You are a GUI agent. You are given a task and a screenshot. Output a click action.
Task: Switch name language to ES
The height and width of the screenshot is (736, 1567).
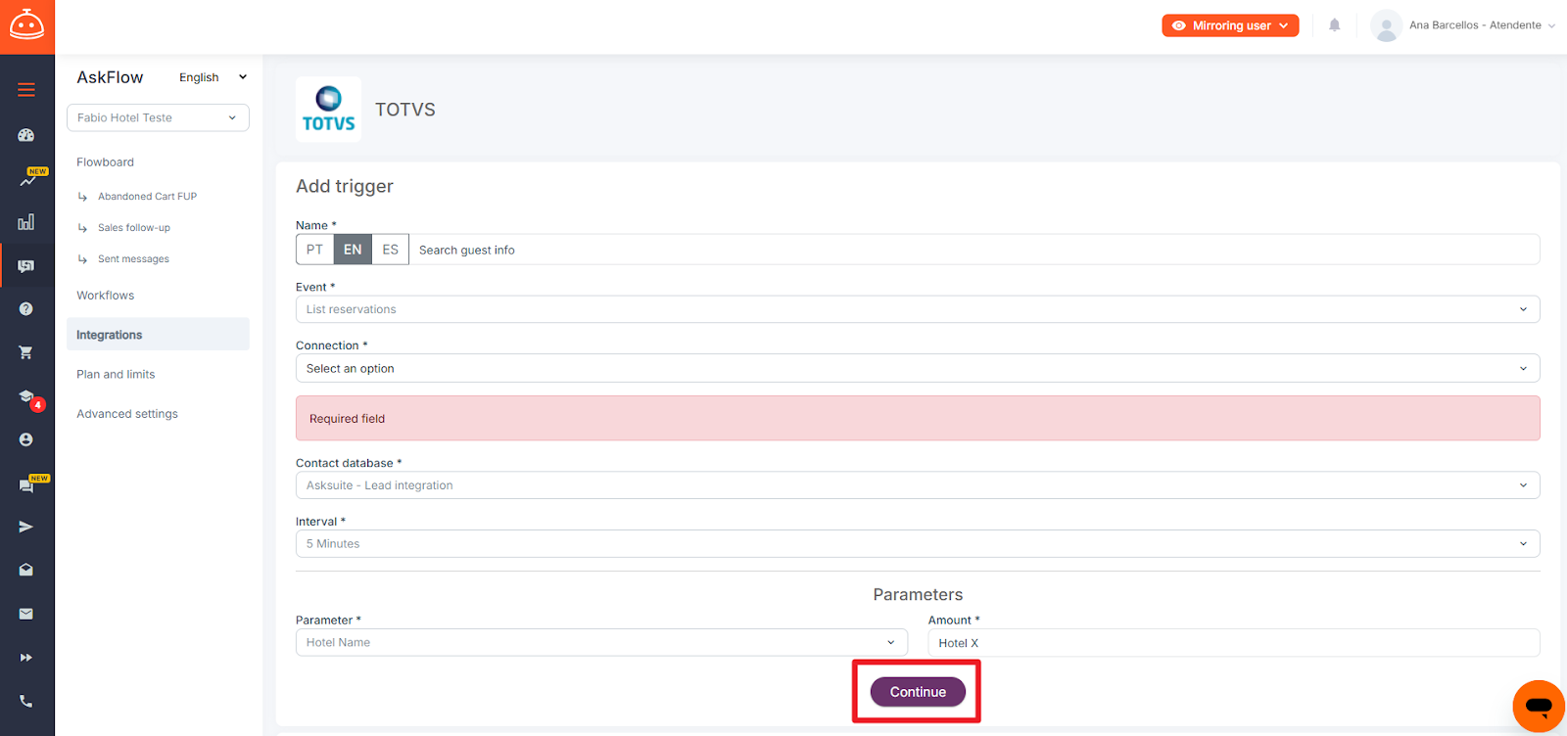pyautogui.click(x=390, y=250)
